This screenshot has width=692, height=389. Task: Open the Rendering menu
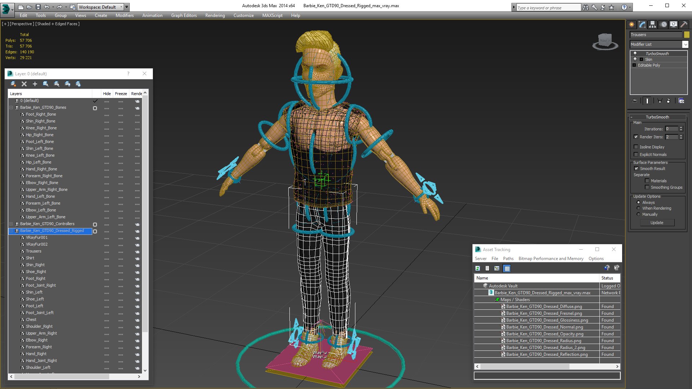[215, 15]
